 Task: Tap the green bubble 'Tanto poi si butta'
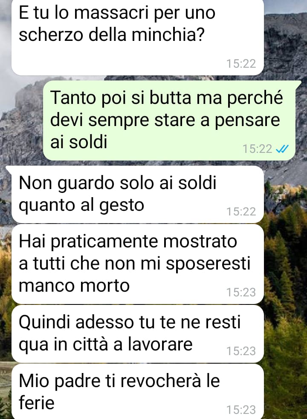pyautogui.click(x=169, y=121)
